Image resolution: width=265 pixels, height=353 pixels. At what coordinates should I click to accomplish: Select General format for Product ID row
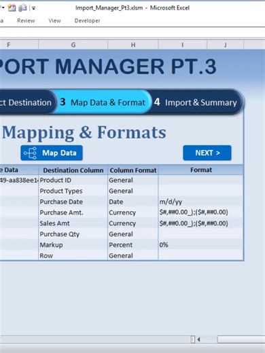133,181
